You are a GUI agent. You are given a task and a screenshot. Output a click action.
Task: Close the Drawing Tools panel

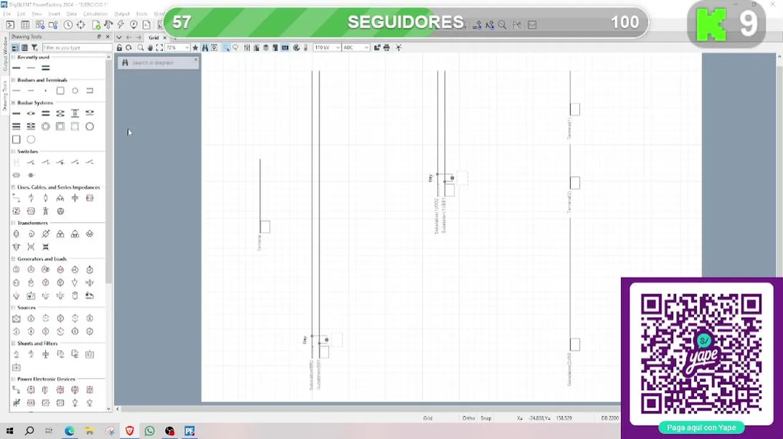(x=108, y=37)
